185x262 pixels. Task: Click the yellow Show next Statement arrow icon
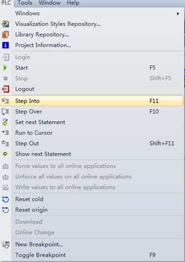(5, 154)
